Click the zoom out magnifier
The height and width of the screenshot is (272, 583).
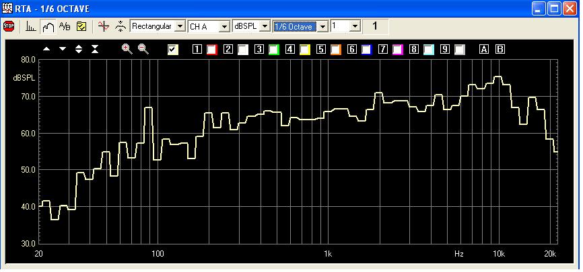click(143, 49)
